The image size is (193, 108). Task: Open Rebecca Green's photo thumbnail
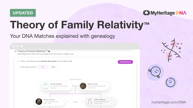pyautogui.click(x=83, y=86)
